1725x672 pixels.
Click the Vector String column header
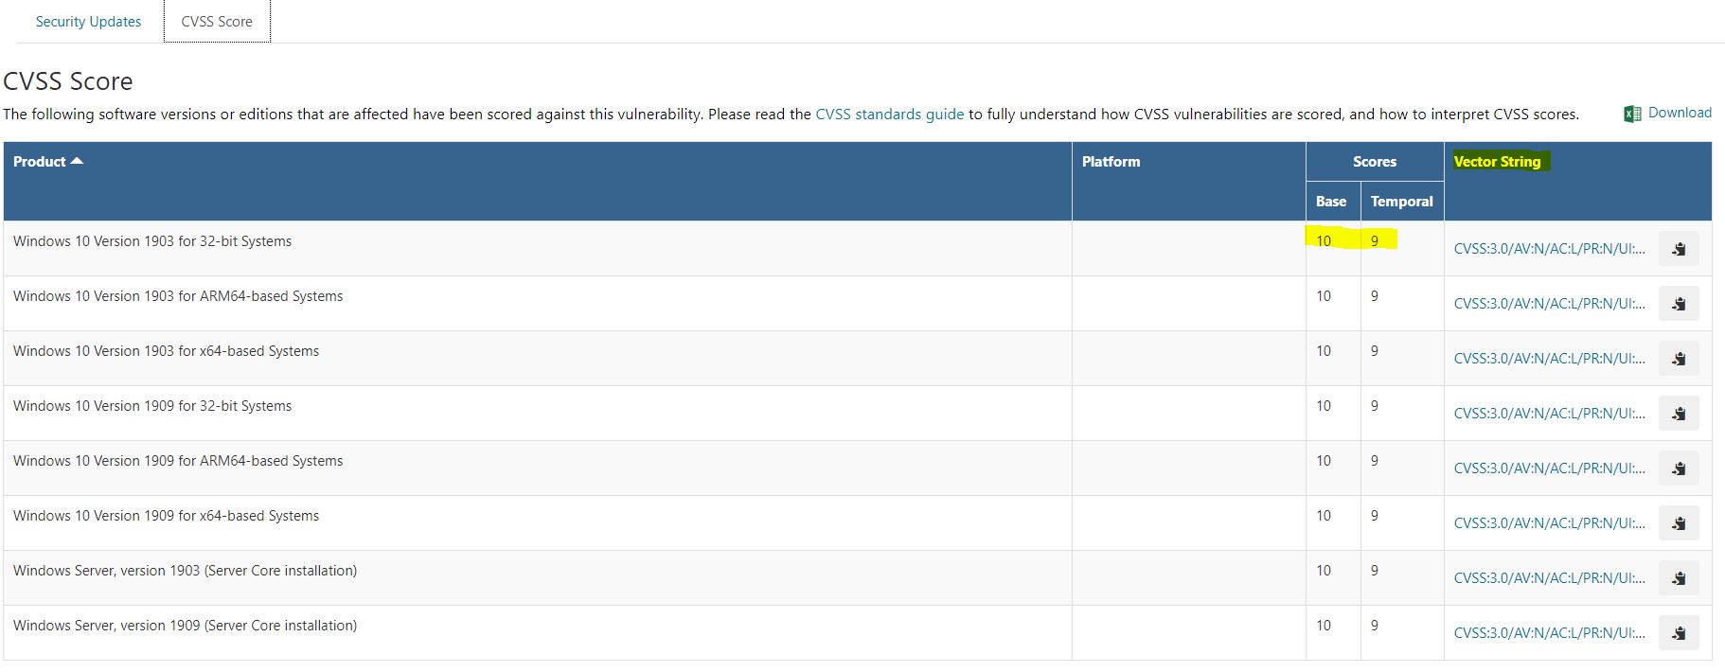[x=1497, y=162]
